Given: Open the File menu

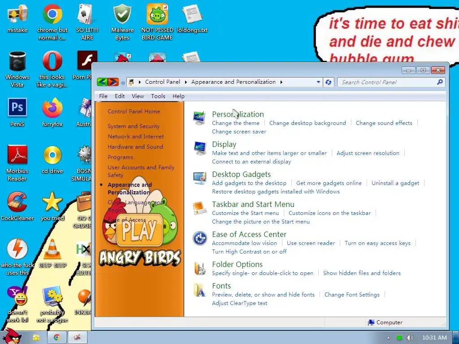Looking at the screenshot, I should [103, 96].
